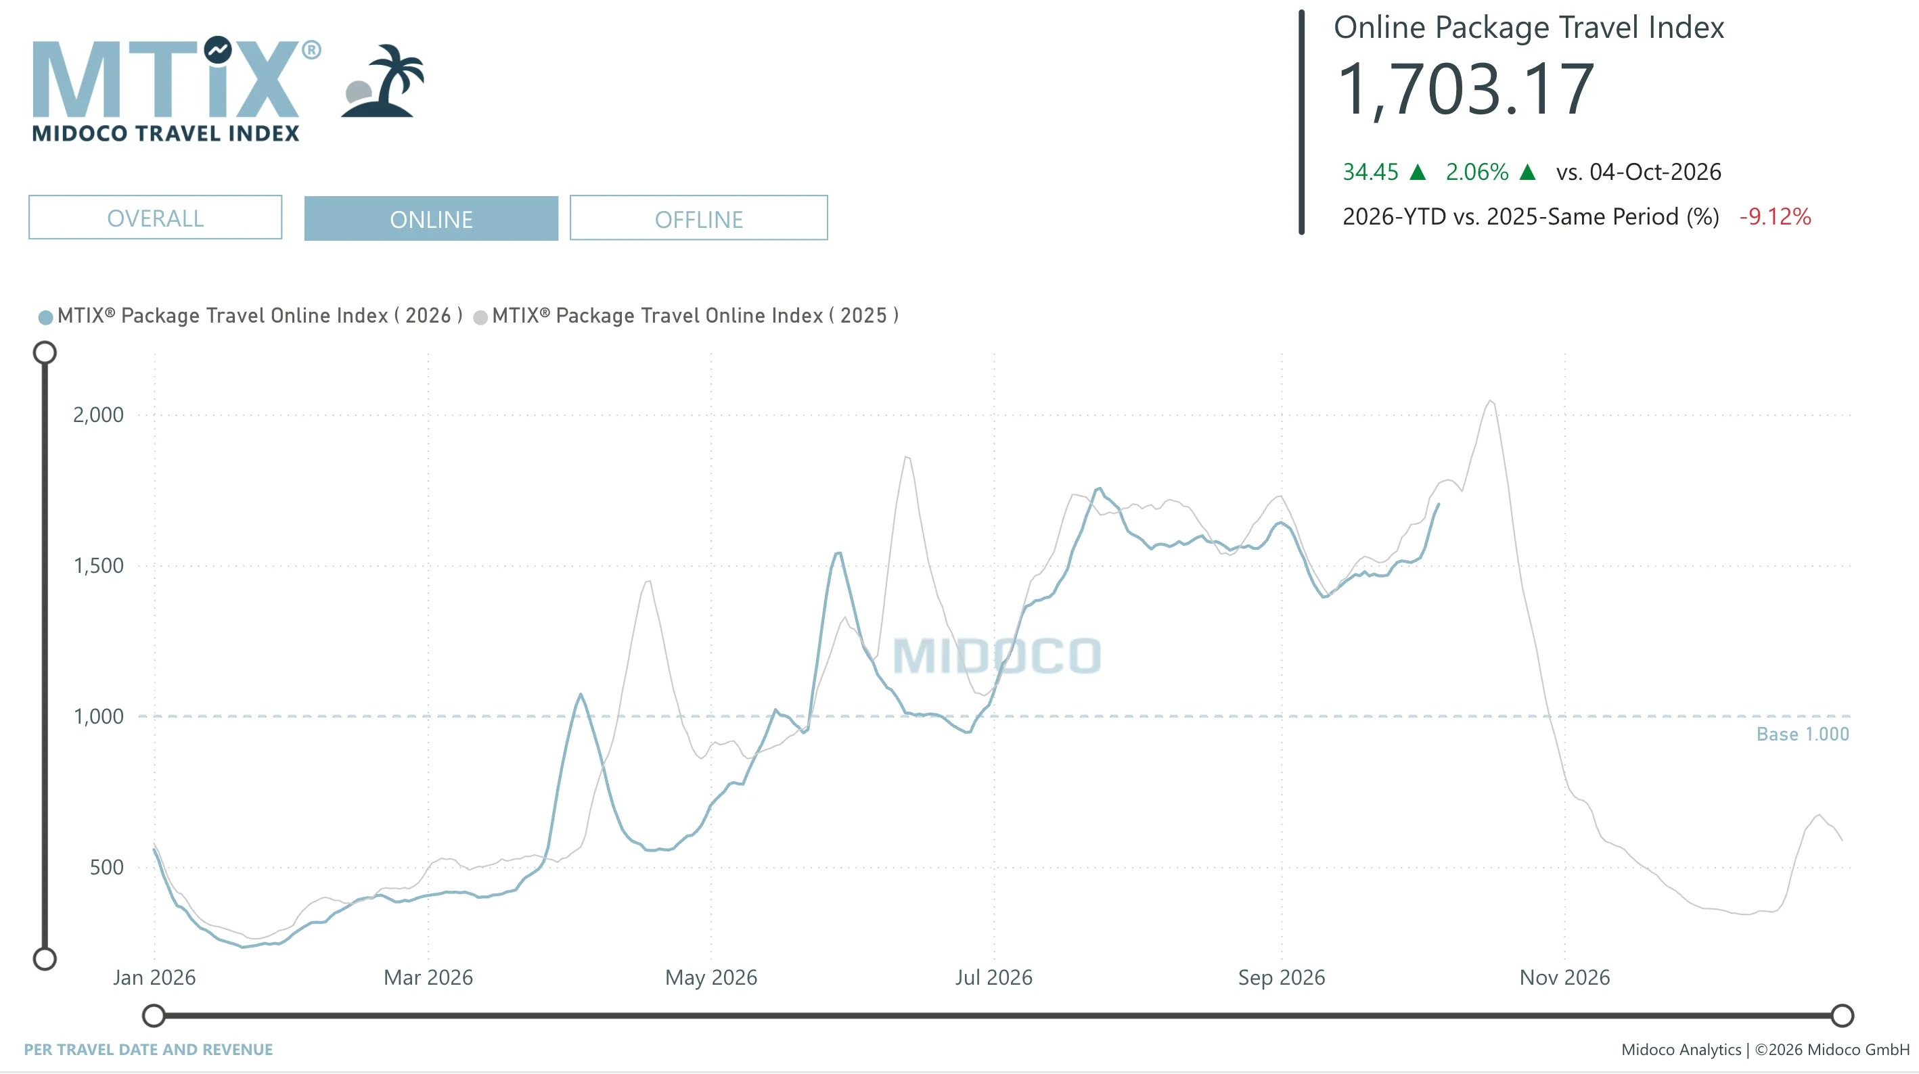Switch to the OVERALL index tab
The width and height of the screenshot is (1919, 1074).
point(155,218)
